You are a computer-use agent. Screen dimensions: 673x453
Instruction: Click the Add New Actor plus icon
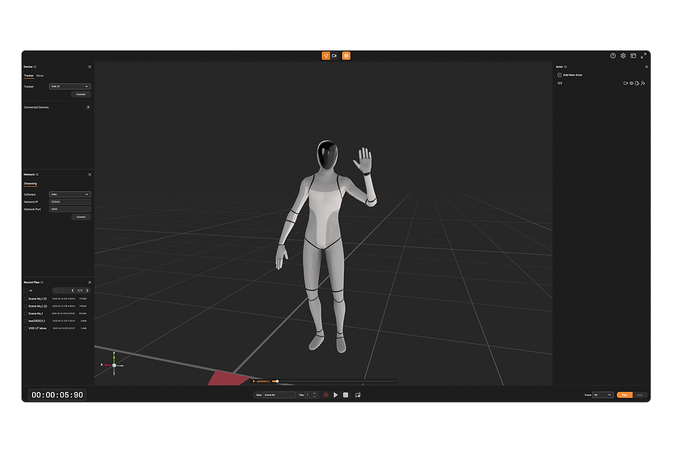point(559,75)
